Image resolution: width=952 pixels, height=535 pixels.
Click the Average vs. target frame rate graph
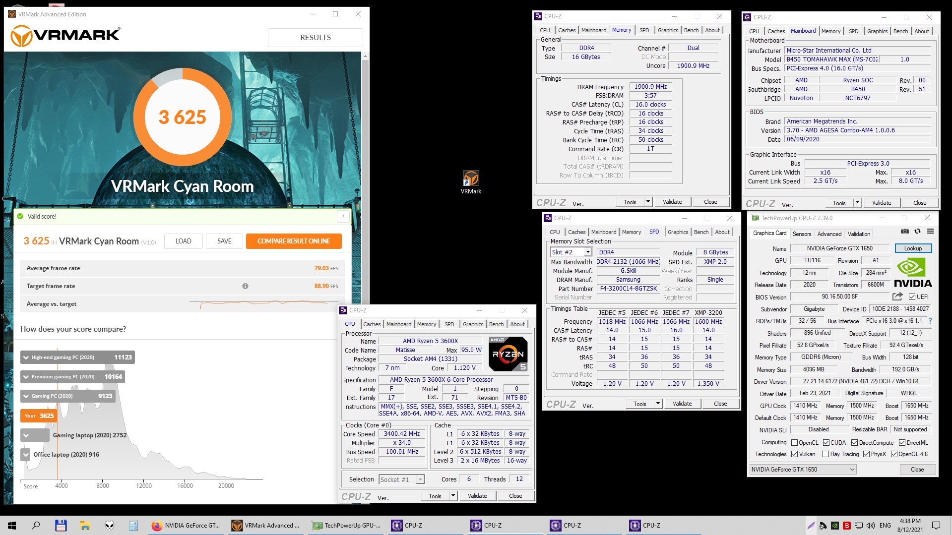click(x=263, y=304)
